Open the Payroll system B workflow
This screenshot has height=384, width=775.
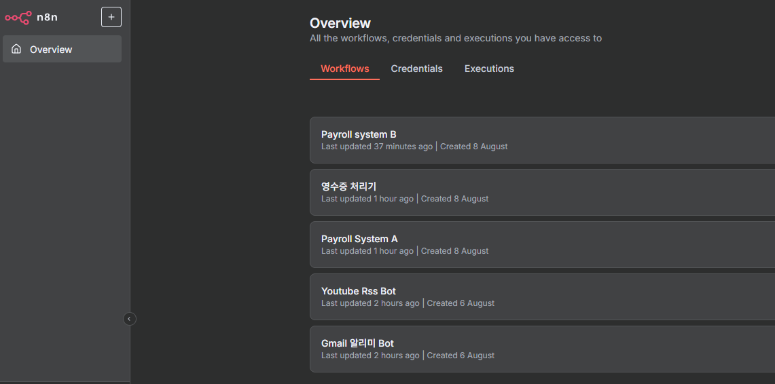click(359, 134)
